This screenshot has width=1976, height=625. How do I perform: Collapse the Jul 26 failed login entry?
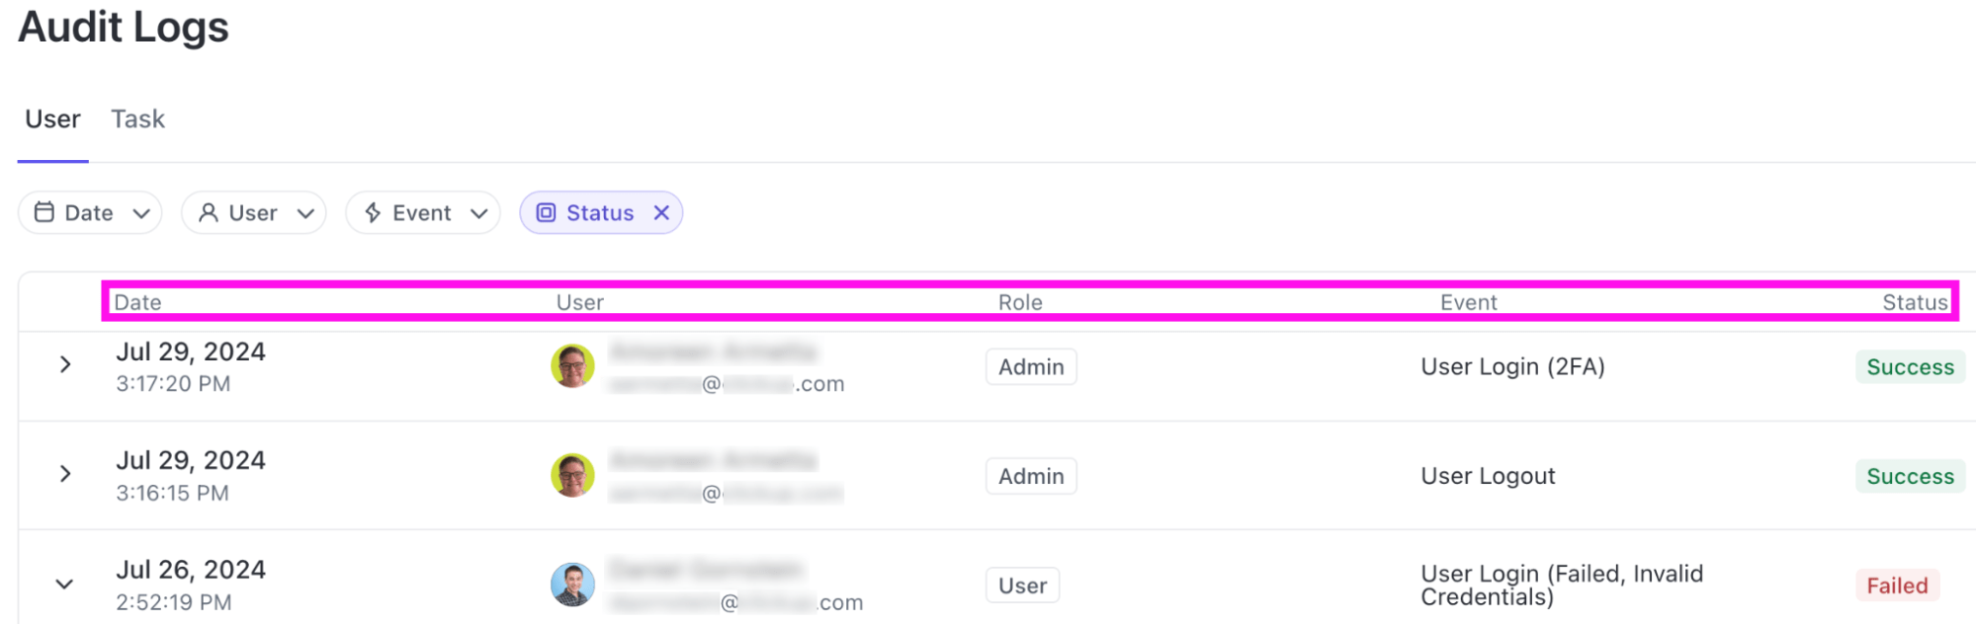pyautogui.click(x=64, y=584)
